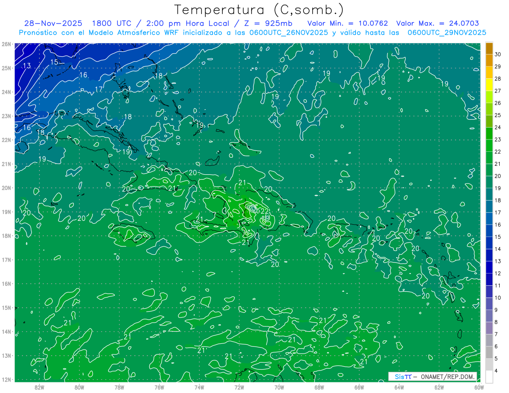Click the legend color band between 20 and 21

(489, 170)
